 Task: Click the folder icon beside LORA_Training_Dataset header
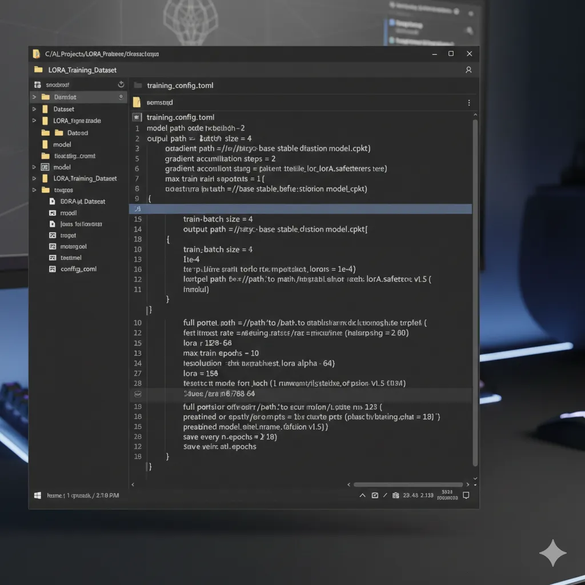coord(38,69)
